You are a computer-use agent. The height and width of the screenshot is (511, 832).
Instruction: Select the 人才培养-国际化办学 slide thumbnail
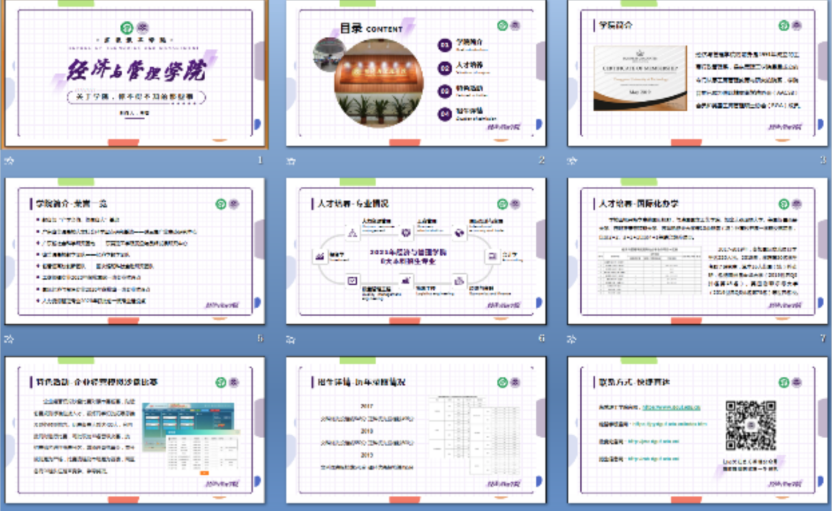(x=698, y=252)
